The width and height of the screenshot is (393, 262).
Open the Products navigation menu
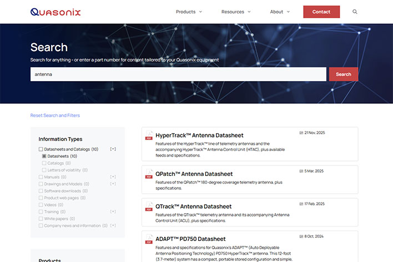coord(189,12)
